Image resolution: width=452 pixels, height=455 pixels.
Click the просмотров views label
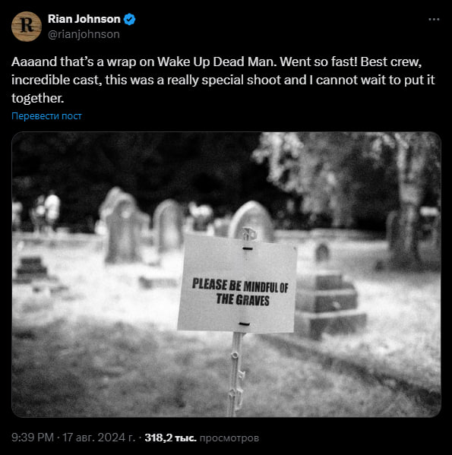tap(229, 438)
